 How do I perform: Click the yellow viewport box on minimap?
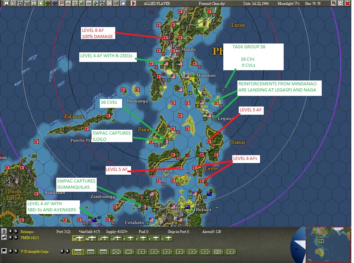[321, 241]
